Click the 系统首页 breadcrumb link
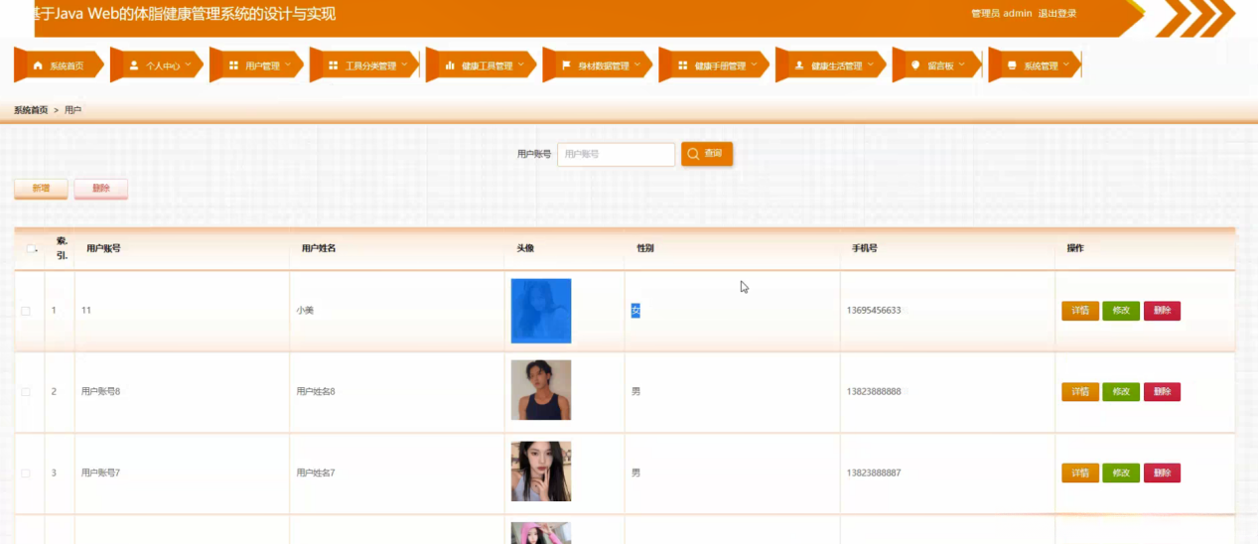The image size is (1258, 544). [31, 110]
